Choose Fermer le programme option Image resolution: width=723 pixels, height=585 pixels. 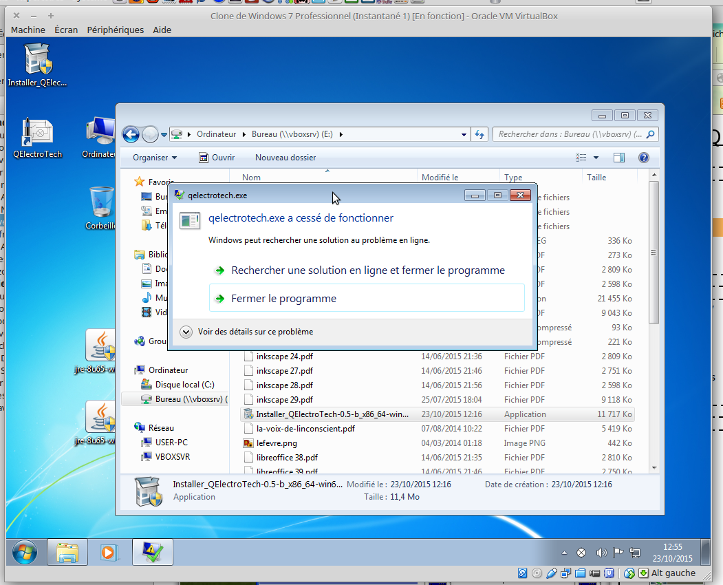tap(283, 299)
